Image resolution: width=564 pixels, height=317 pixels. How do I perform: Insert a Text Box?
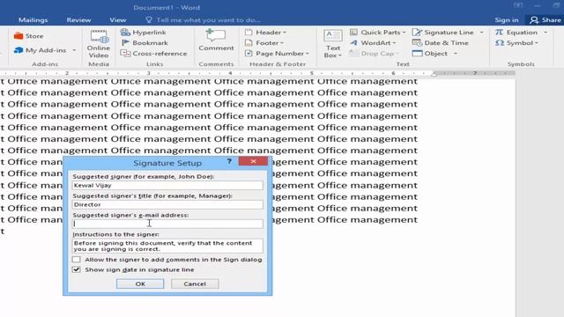(x=333, y=44)
